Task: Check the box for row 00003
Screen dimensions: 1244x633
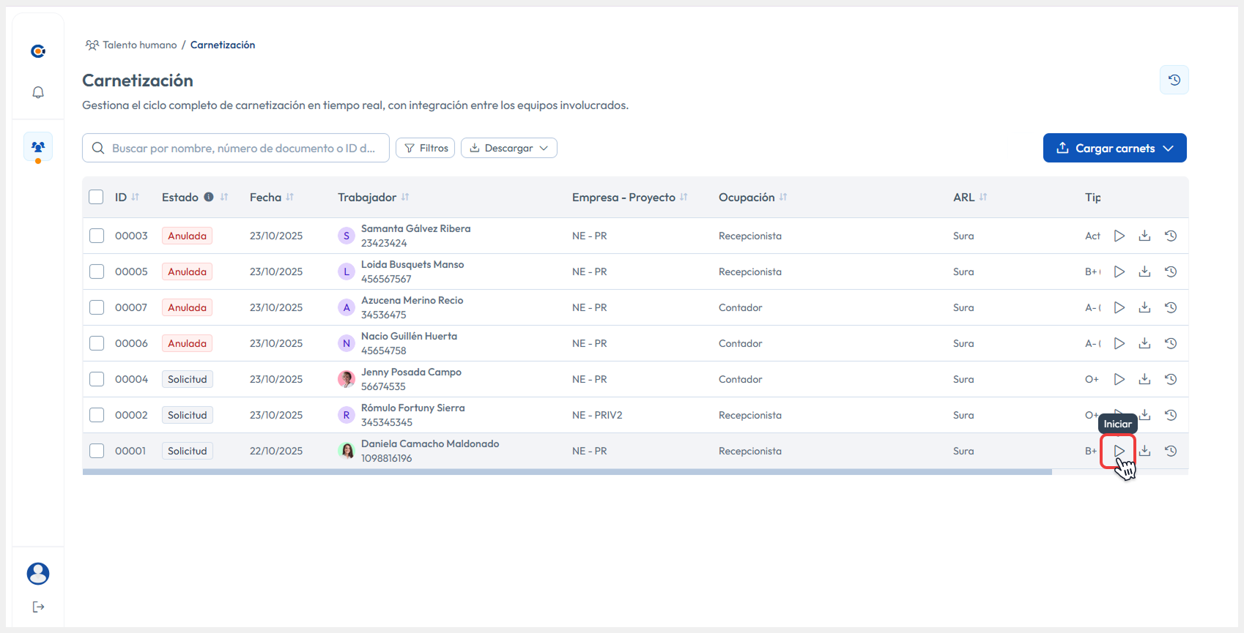Action: point(97,236)
